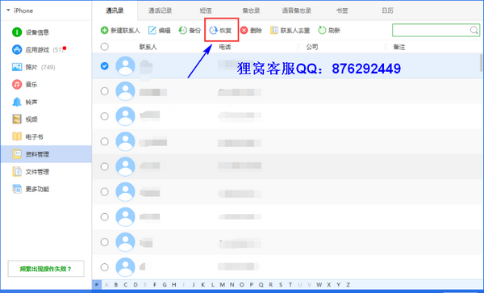Jump to letter N in alphabet index
This screenshot has width=484, height=293.
(232, 285)
